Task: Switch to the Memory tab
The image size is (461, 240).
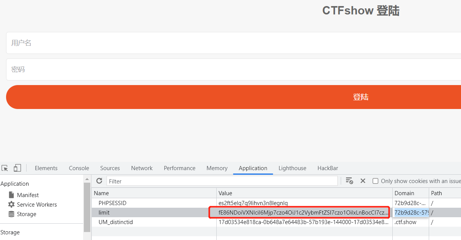Action: [217, 168]
